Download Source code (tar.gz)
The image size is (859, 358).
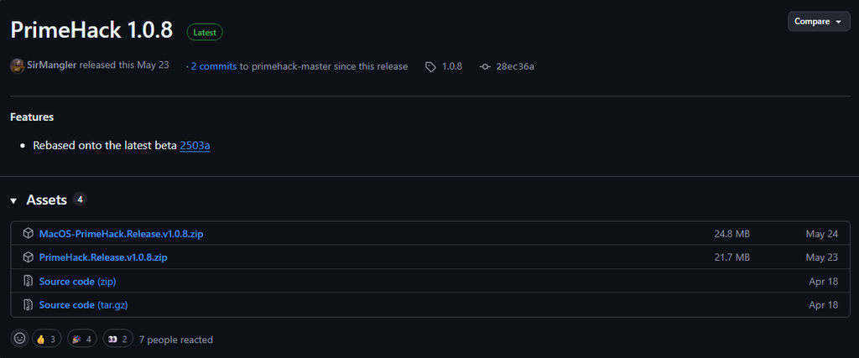point(83,305)
